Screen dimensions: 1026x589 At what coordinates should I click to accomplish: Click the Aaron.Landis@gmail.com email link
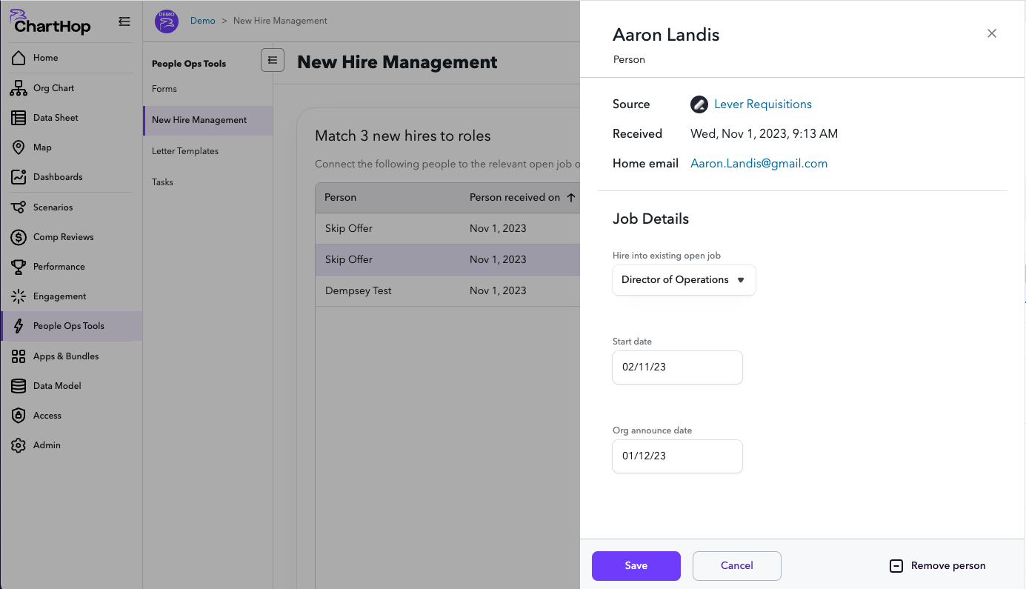[x=759, y=163]
